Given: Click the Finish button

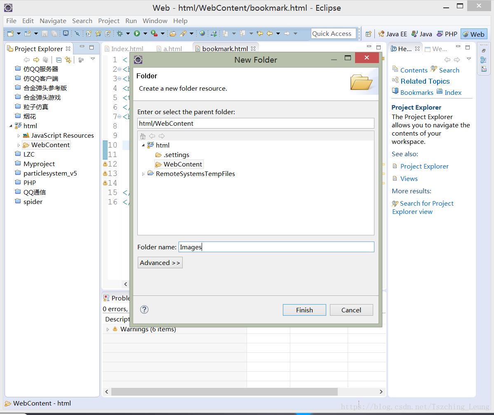Looking at the screenshot, I should point(304,310).
